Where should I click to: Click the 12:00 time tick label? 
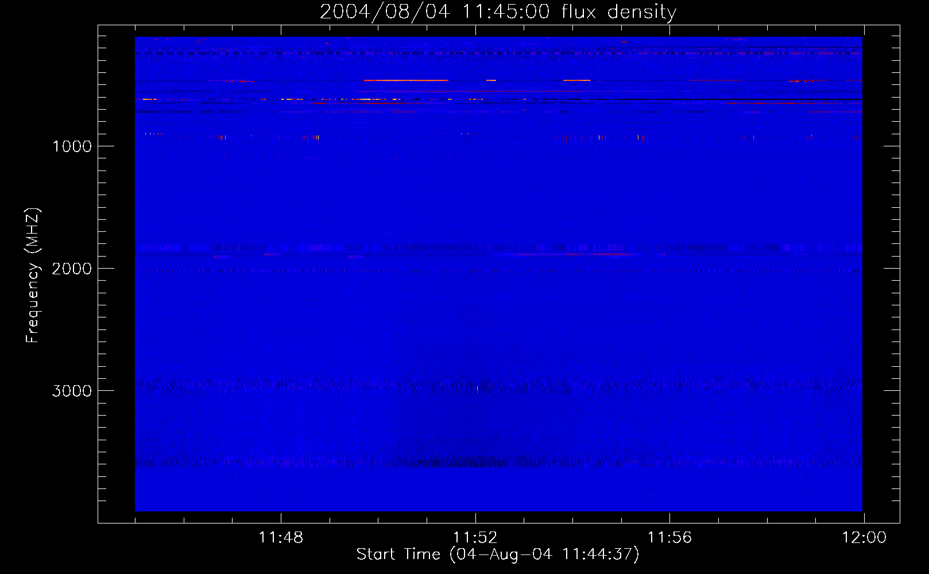[864, 538]
